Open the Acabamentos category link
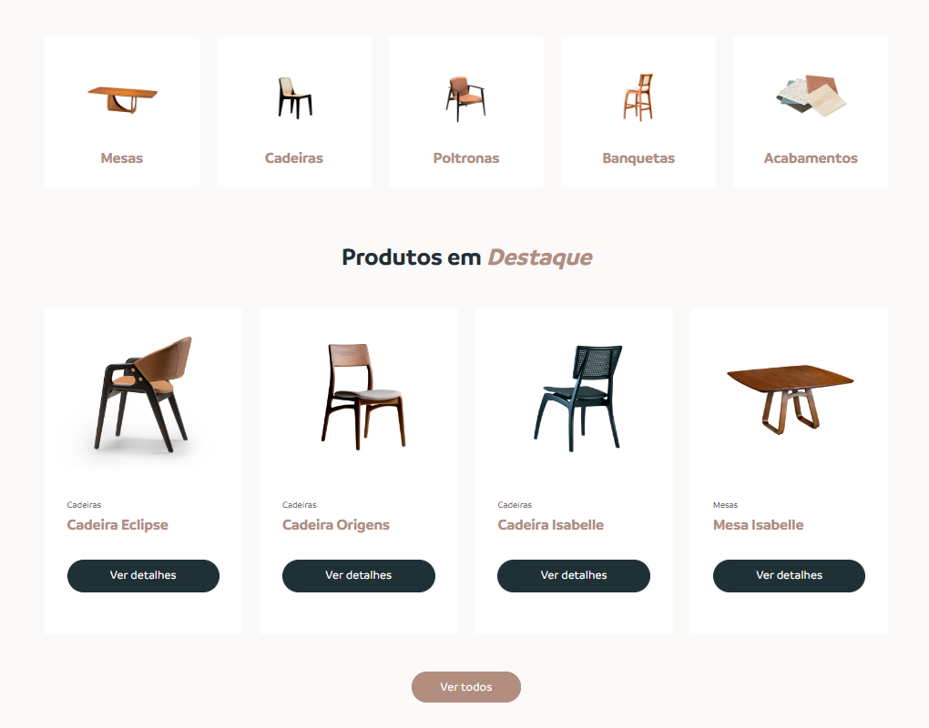This screenshot has height=728, width=929. [811, 158]
